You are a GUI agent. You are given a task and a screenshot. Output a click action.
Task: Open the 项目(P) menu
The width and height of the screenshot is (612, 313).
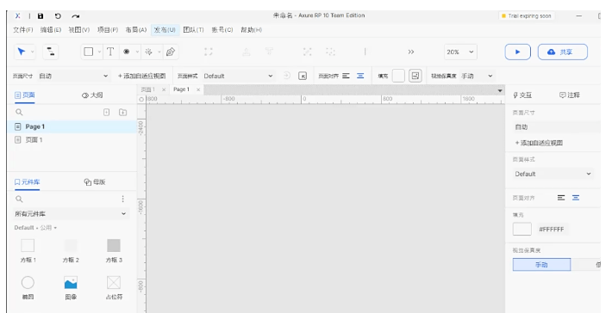tap(108, 29)
